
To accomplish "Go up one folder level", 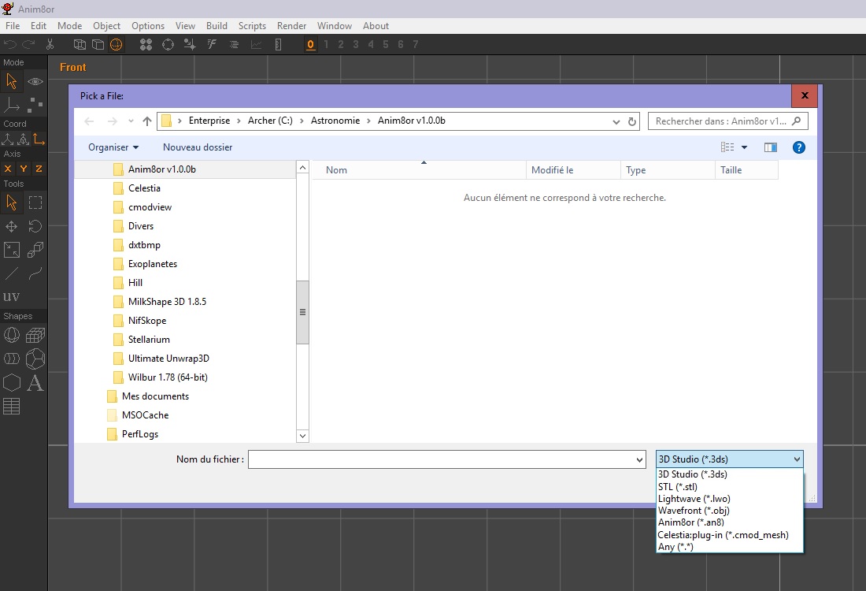I will point(147,121).
